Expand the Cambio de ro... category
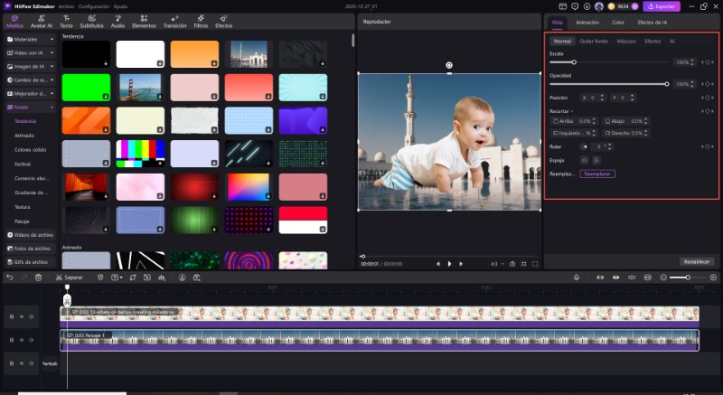723x395 pixels. tap(31, 80)
